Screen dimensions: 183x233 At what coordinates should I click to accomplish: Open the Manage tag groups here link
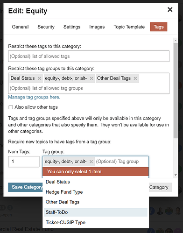coord(34,97)
